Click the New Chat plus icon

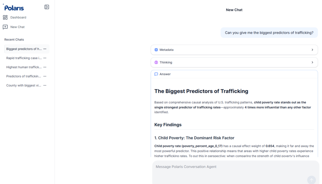[5, 27]
